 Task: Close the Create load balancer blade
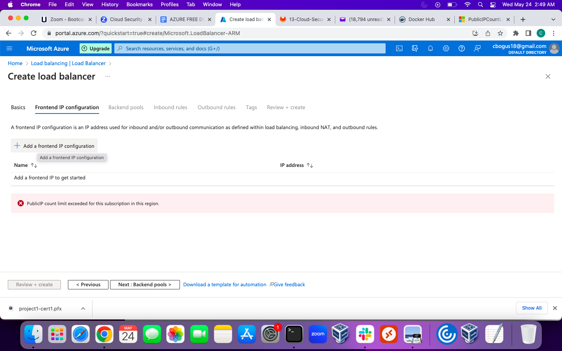(x=548, y=76)
